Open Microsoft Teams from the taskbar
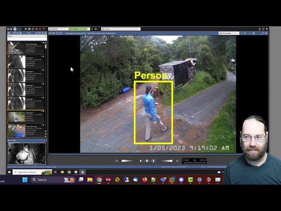The width and height of the screenshot is (281, 211). 163,180
